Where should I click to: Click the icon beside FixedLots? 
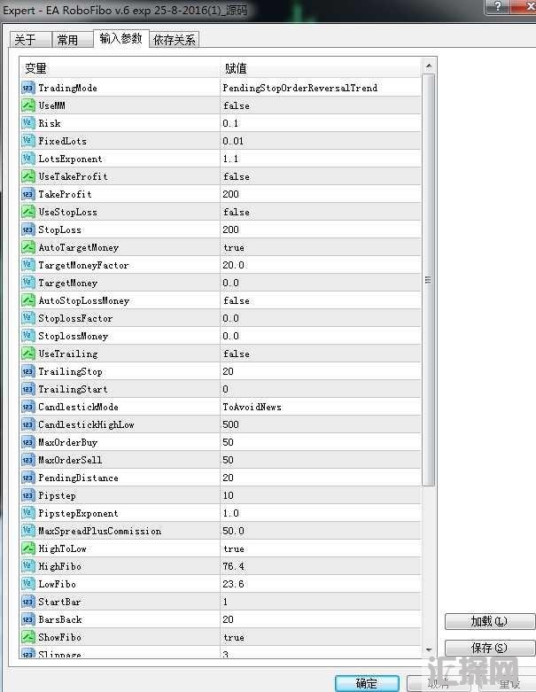click(27, 141)
